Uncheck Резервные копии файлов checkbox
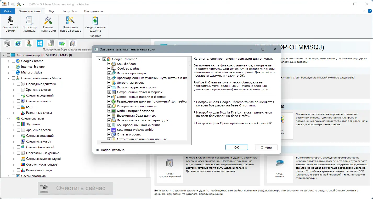The height and width of the screenshot is (199, 373). pos(109,106)
